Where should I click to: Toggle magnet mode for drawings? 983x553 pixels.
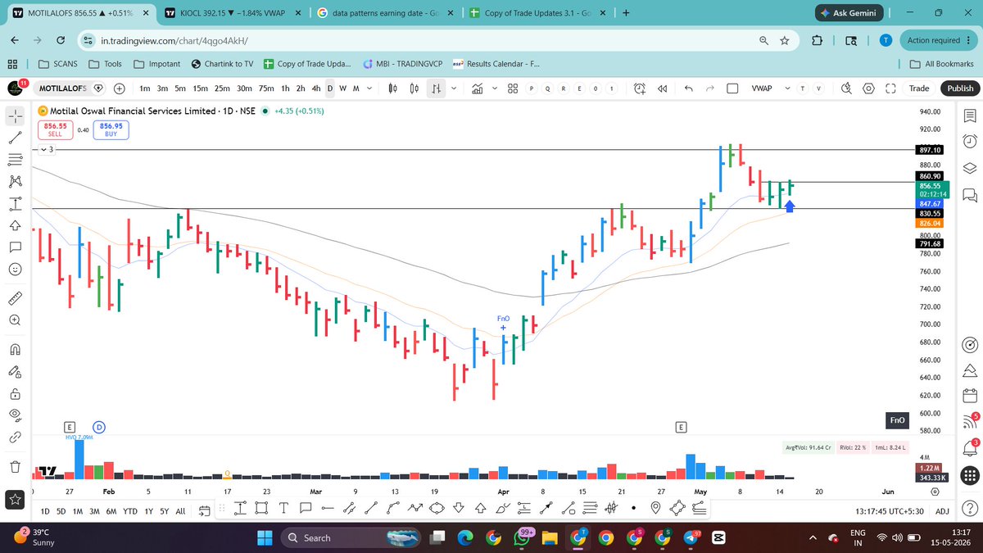(15, 349)
